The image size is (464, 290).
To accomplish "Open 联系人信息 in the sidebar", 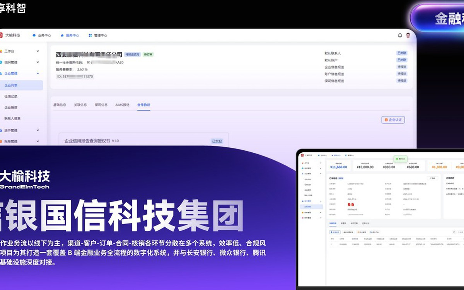I will (x=12, y=118).
